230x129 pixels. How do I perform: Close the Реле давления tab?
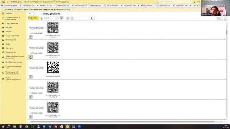point(156,6)
